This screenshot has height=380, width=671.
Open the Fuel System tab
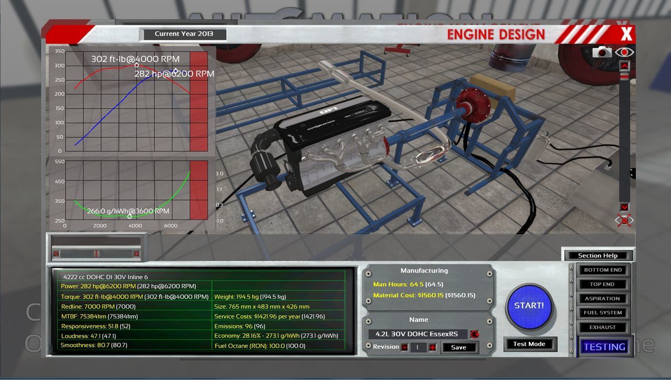click(603, 312)
